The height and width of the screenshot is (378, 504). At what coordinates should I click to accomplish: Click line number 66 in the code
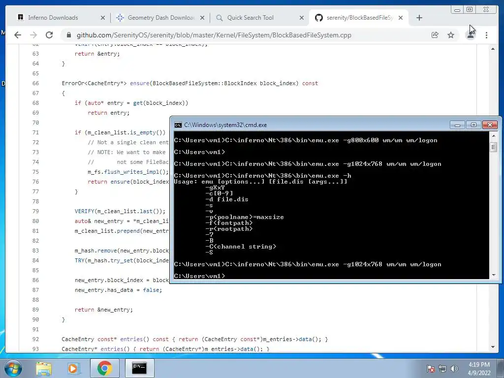(35, 83)
